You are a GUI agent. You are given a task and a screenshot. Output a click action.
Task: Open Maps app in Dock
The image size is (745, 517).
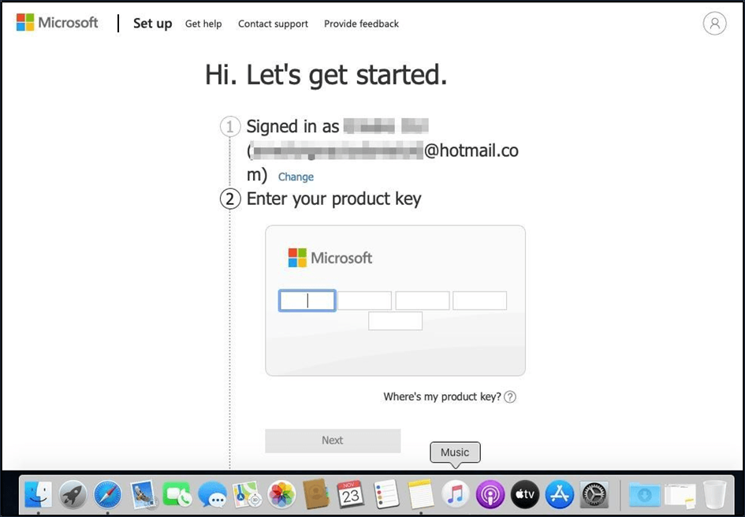click(247, 495)
